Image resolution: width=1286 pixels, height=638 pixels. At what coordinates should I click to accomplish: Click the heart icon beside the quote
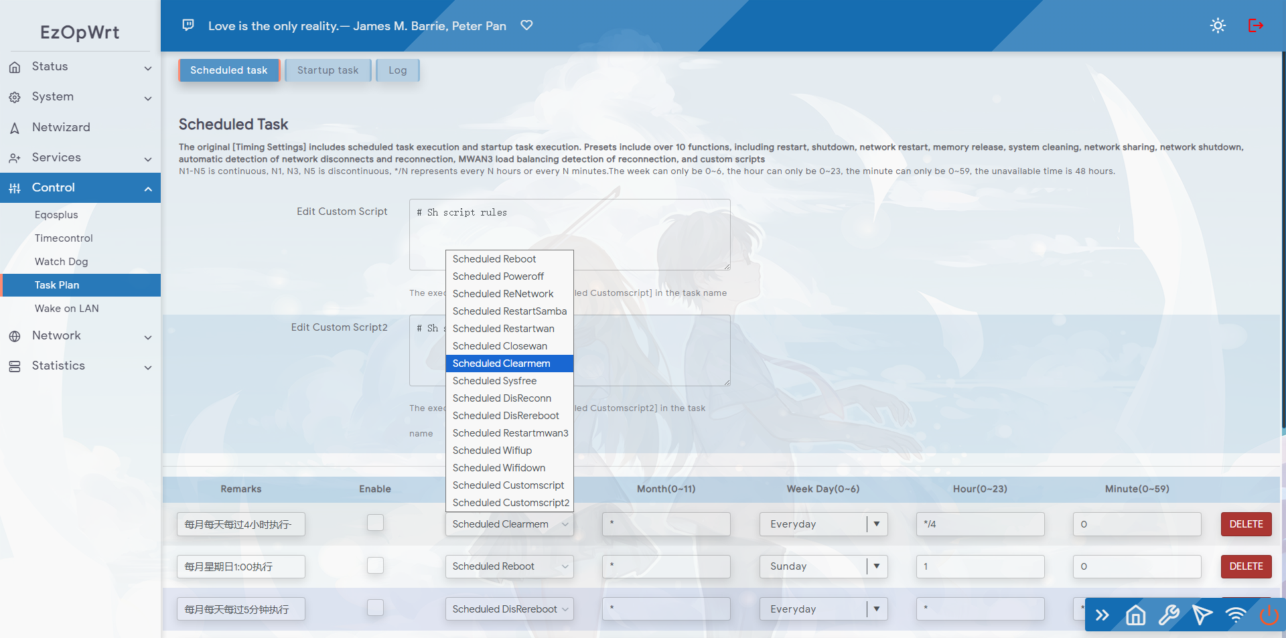pyautogui.click(x=526, y=25)
